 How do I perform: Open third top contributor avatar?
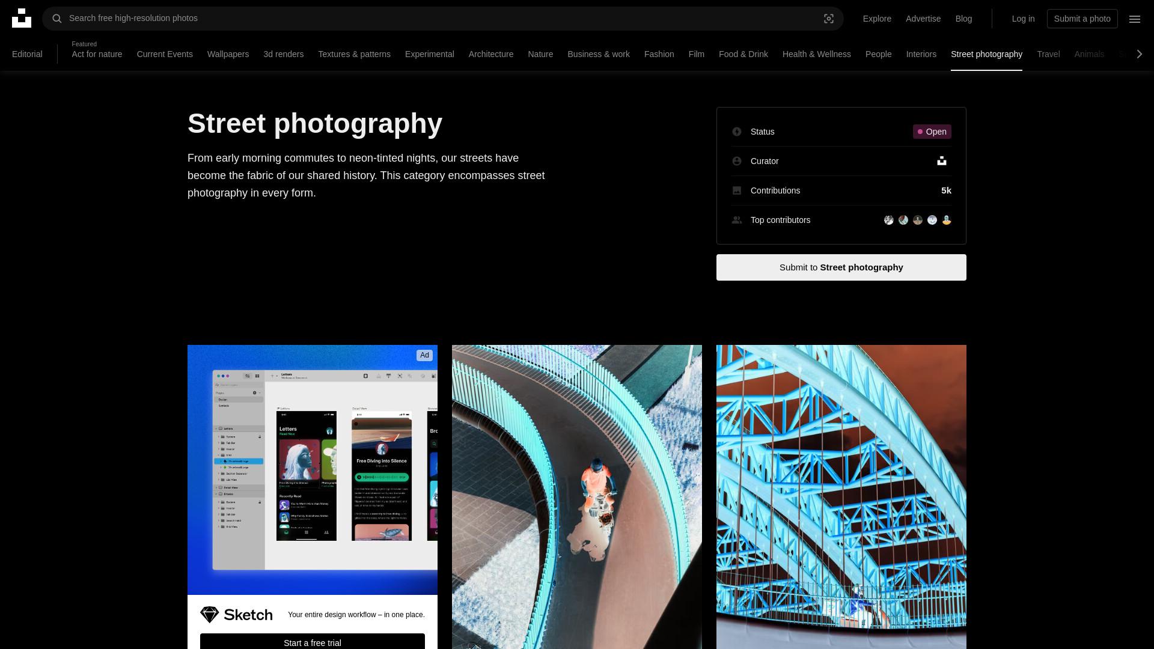[918, 220]
